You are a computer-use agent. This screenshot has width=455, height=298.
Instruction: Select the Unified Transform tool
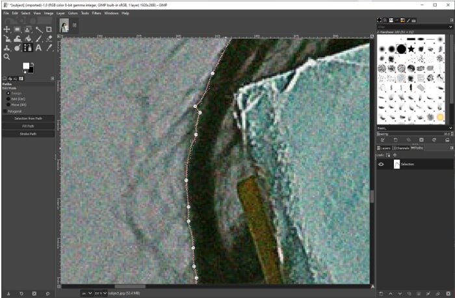pos(6,38)
